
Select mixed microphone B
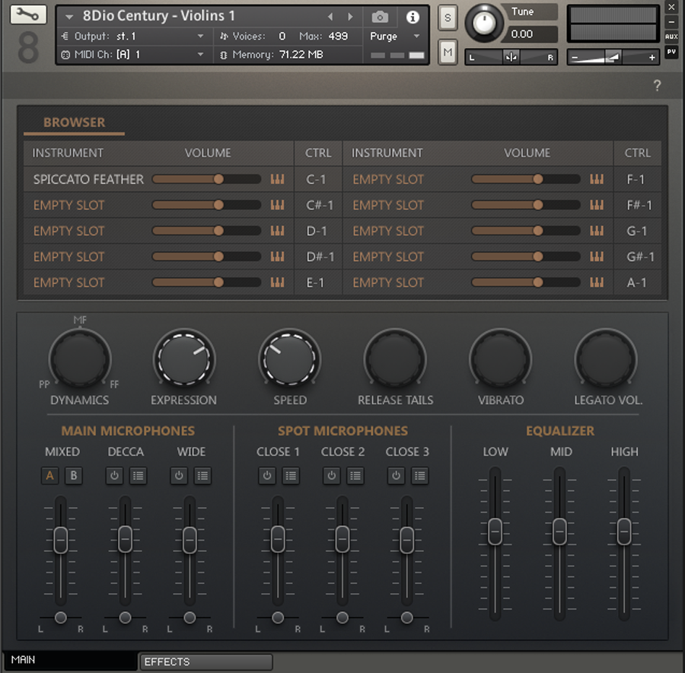pyautogui.click(x=73, y=476)
